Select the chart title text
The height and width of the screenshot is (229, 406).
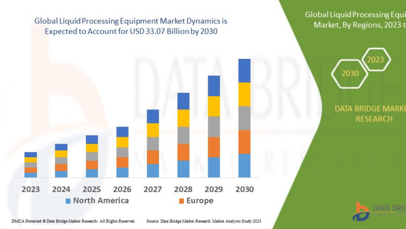(x=131, y=26)
